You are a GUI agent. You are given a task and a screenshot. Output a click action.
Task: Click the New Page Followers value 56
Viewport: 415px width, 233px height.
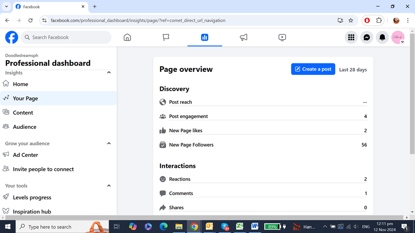coord(364,145)
